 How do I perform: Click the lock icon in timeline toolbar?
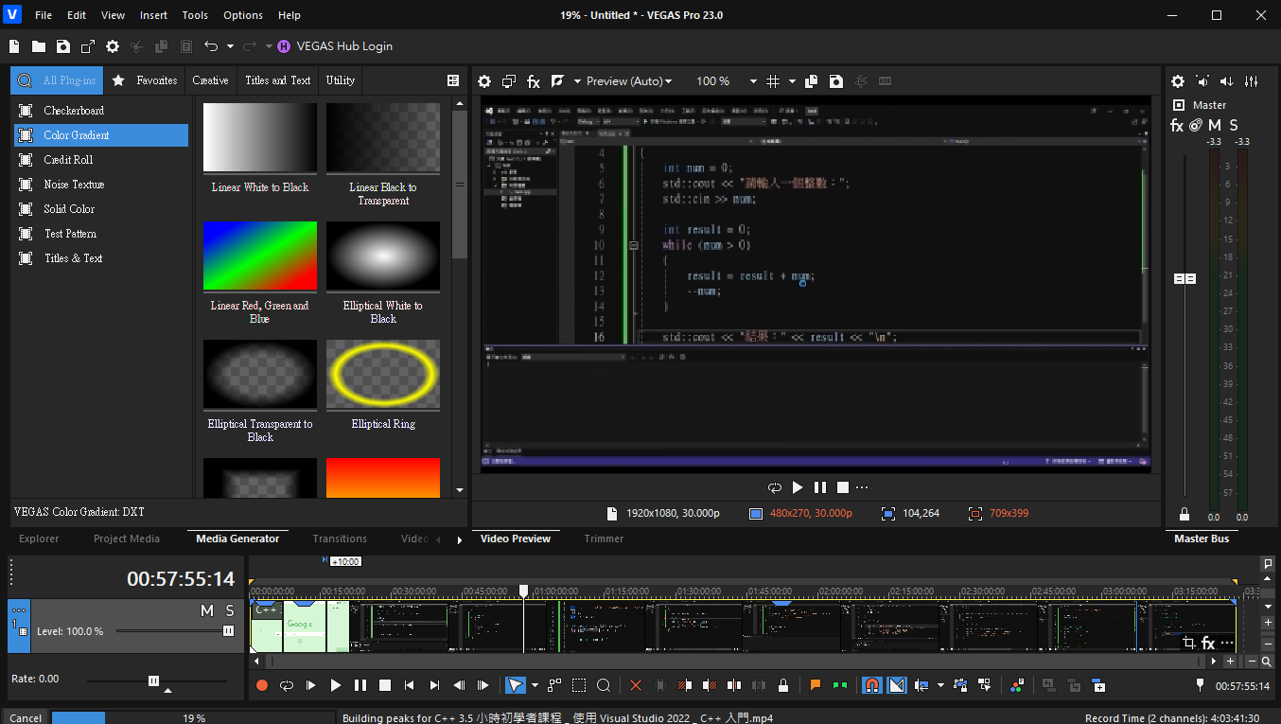click(x=782, y=685)
